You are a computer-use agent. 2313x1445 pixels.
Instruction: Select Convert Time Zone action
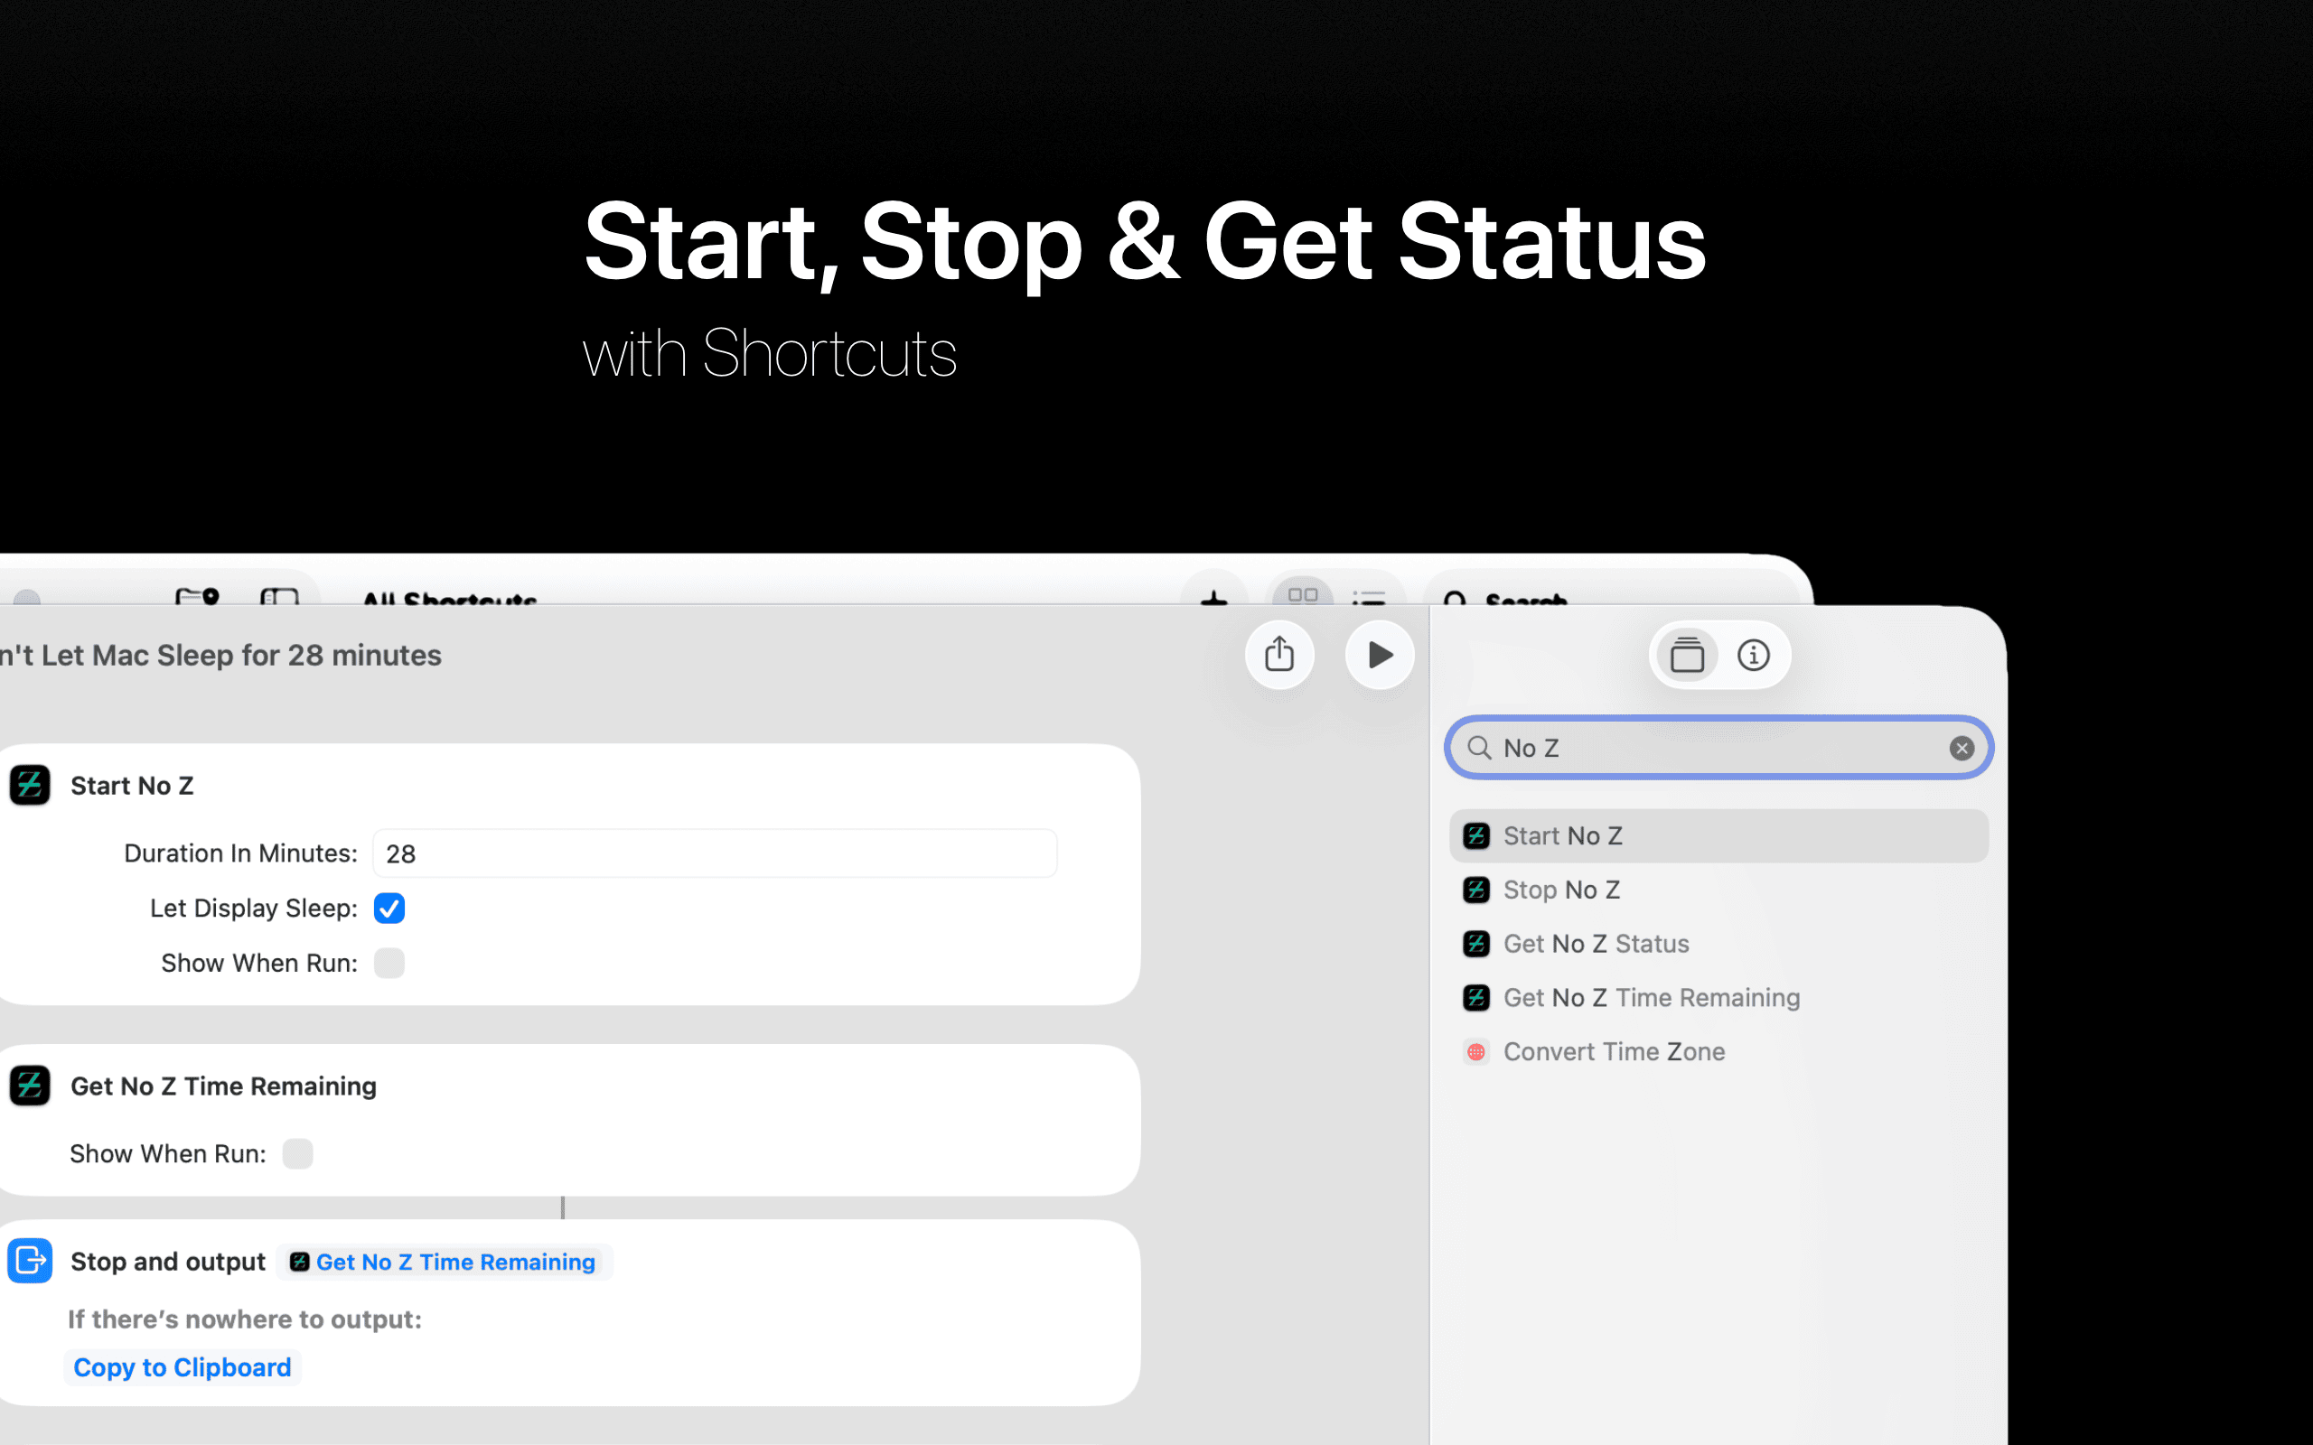[1718, 1052]
